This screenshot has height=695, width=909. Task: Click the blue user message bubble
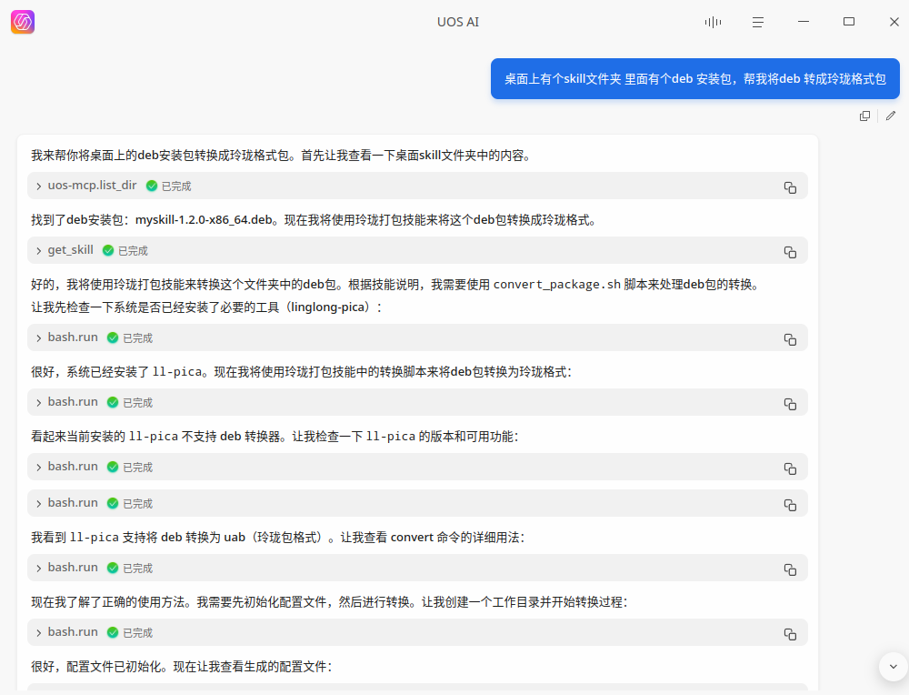pos(695,79)
